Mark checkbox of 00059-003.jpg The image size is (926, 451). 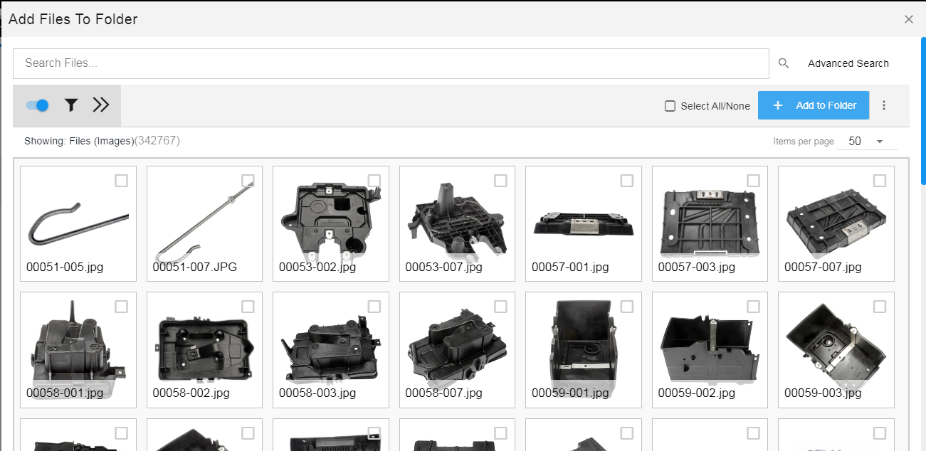pyautogui.click(x=880, y=307)
